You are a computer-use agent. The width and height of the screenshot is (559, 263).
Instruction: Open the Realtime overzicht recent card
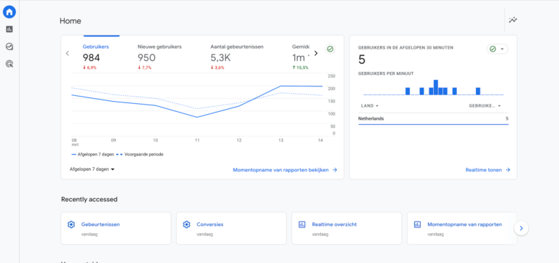click(346, 228)
